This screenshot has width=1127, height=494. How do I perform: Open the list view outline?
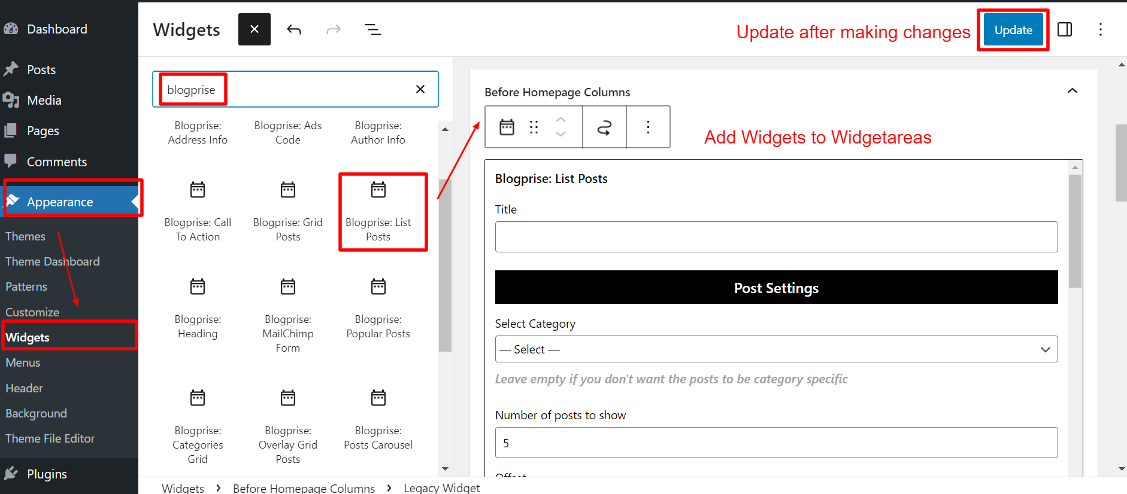pos(373,29)
